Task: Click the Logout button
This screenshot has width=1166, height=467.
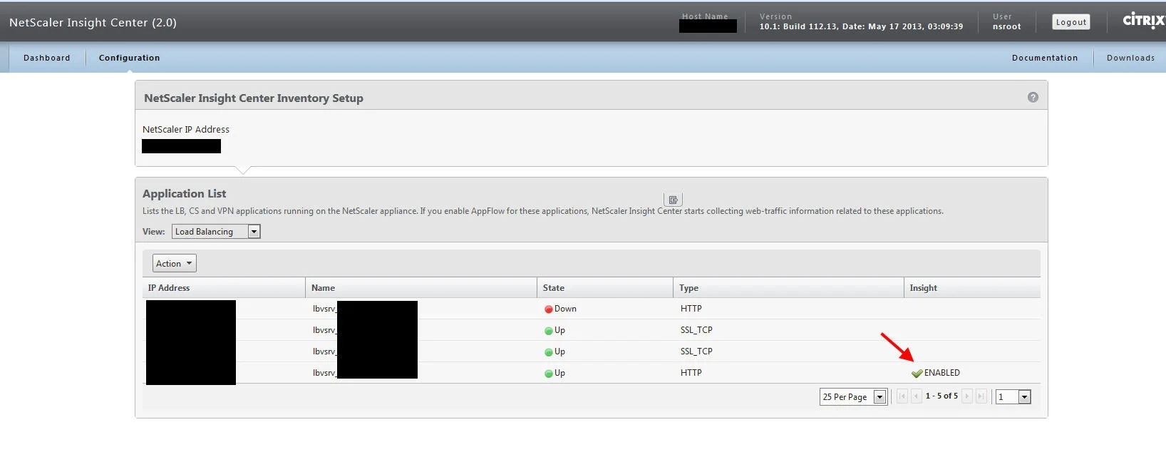Action: point(1071,22)
